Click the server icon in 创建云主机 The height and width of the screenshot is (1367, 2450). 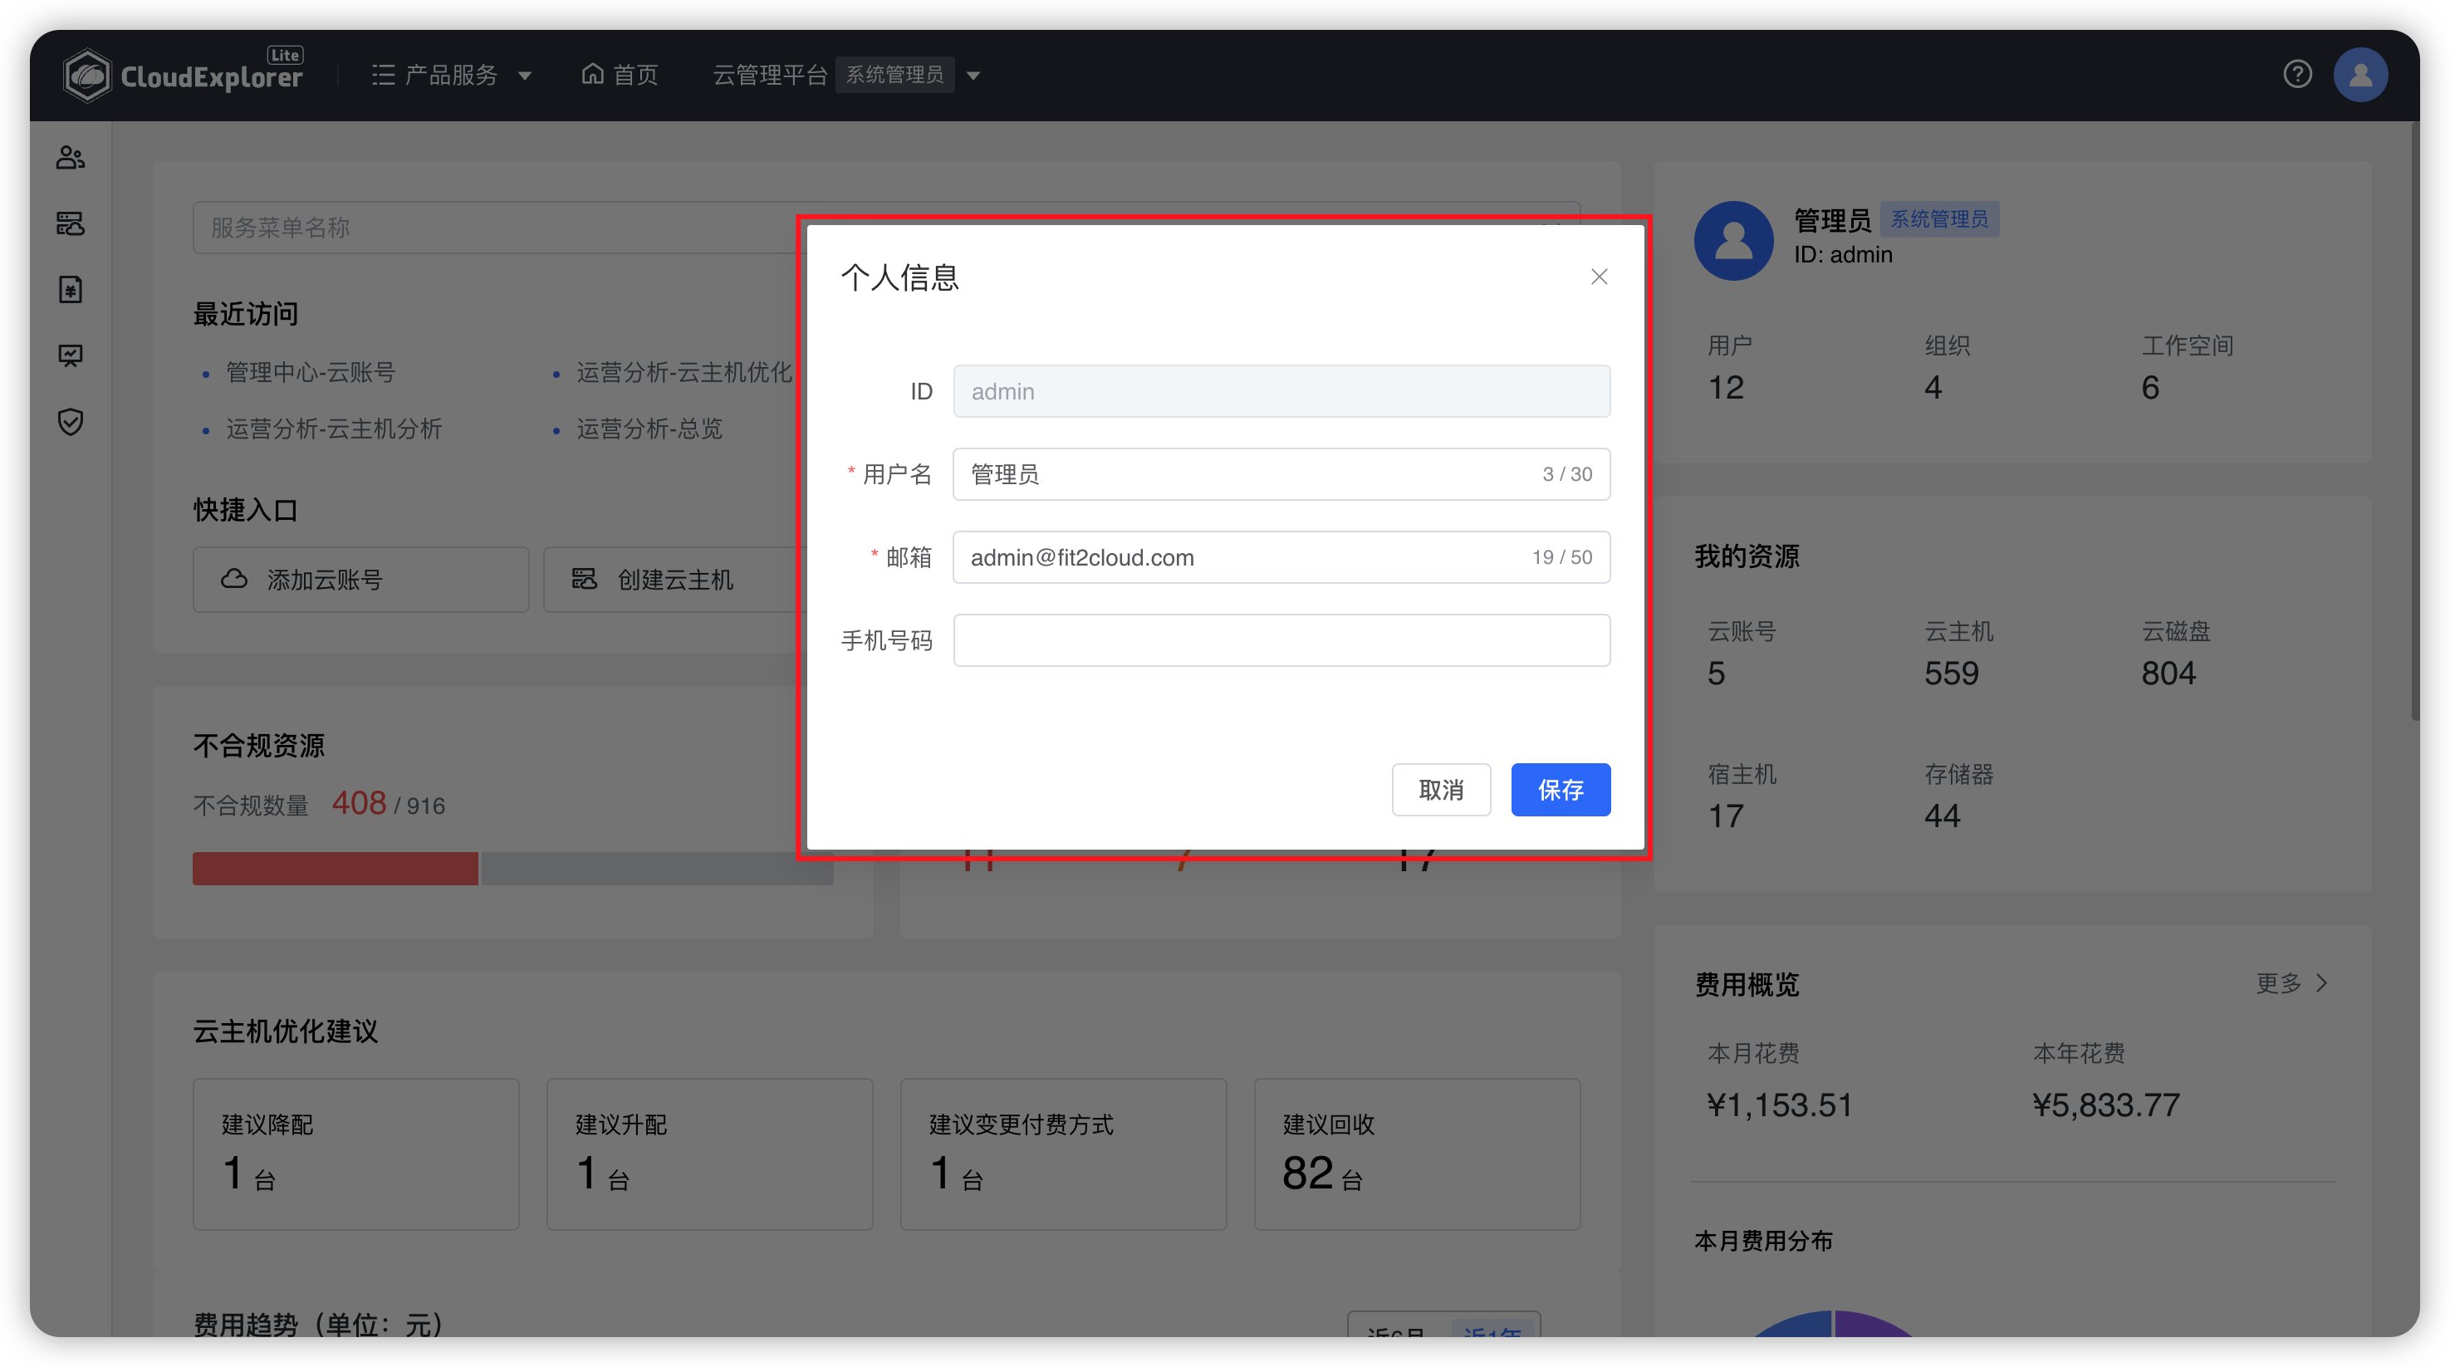tap(584, 578)
